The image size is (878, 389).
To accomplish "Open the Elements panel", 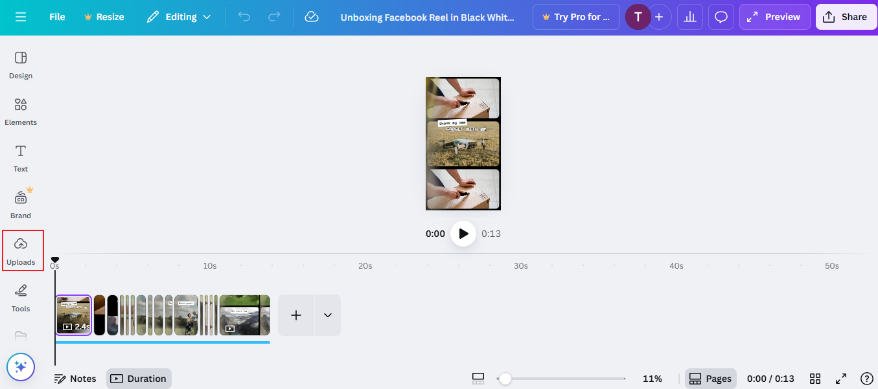I will pyautogui.click(x=20, y=111).
